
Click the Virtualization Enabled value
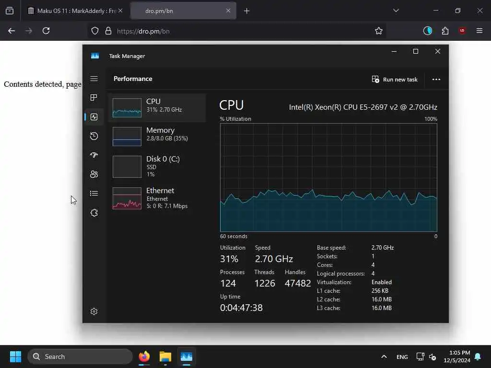[x=381, y=282]
